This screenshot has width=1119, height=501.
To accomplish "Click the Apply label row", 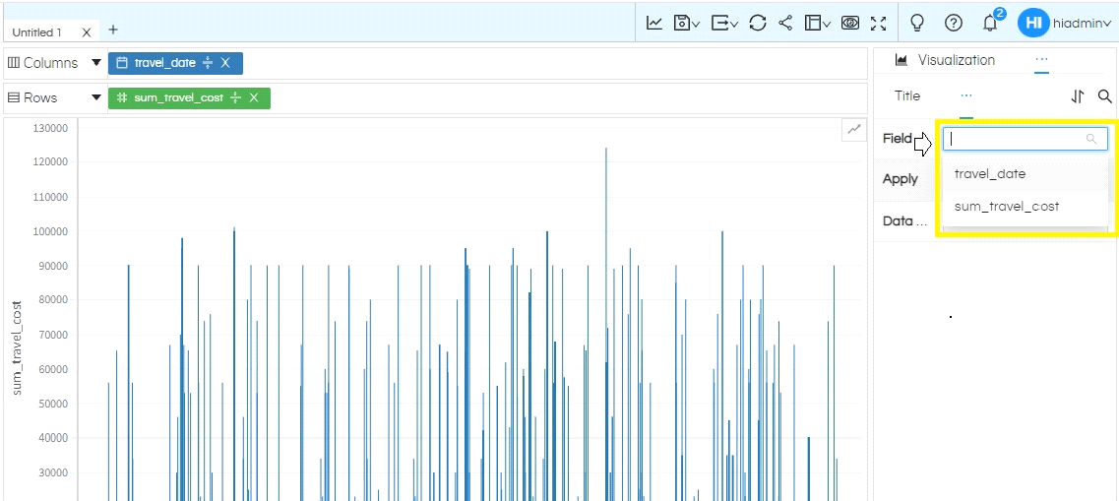I will (x=901, y=179).
